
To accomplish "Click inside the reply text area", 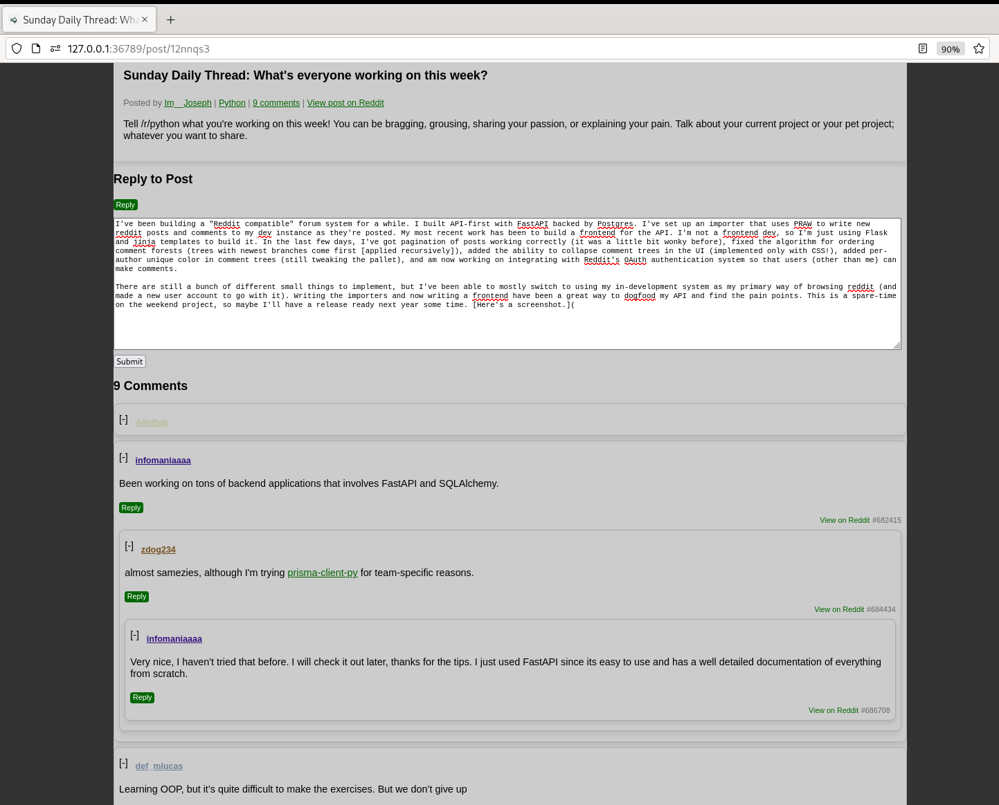I will click(x=507, y=325).
